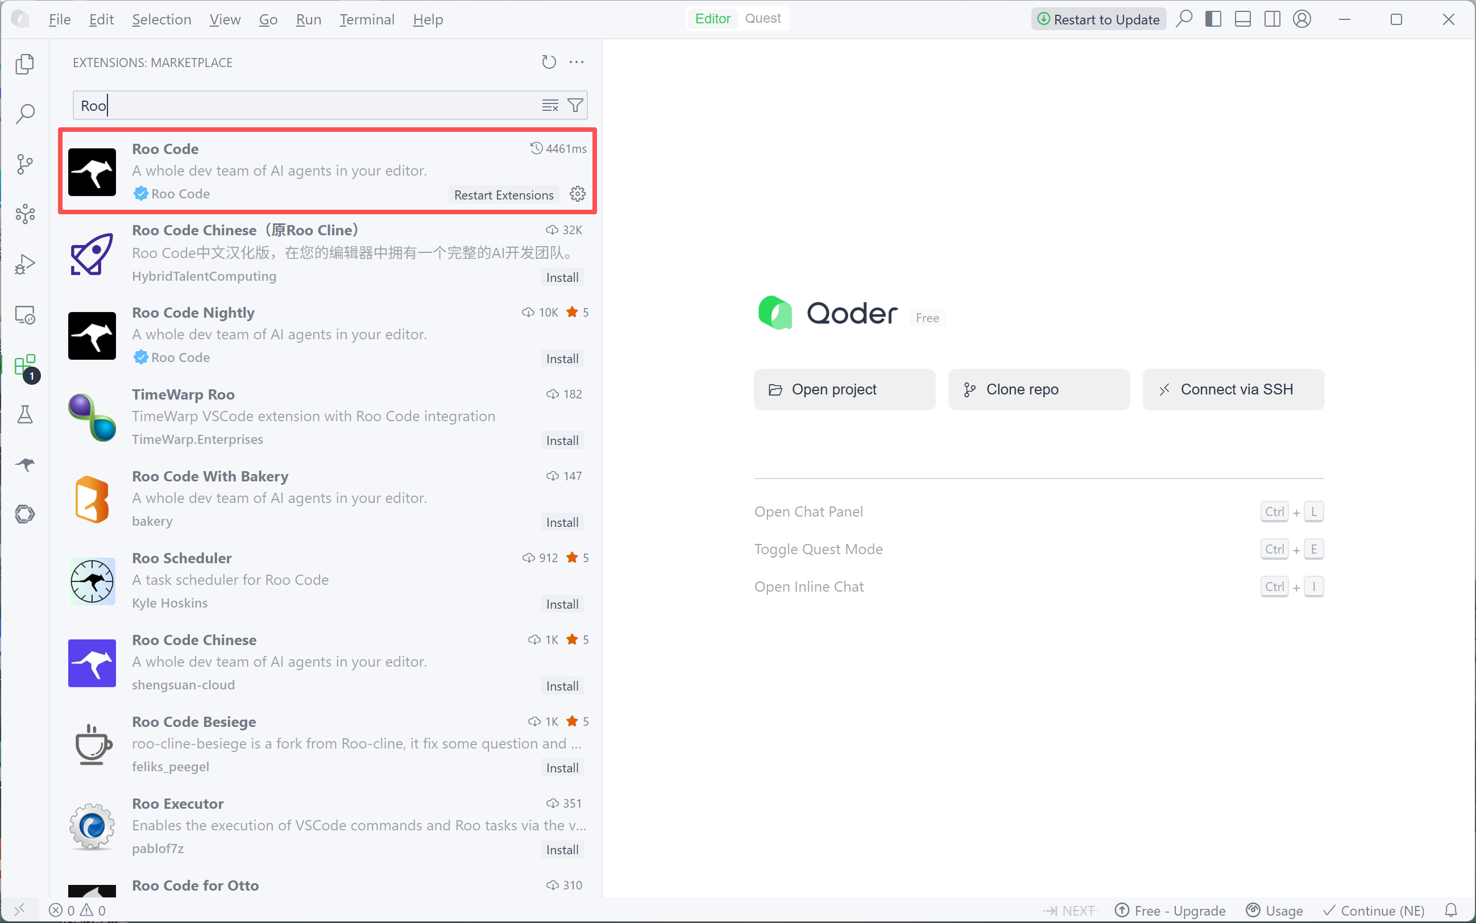Screen dimensions: 1476x923
Task: Install Roo Code Nightly extension
Action: [562, 358]
